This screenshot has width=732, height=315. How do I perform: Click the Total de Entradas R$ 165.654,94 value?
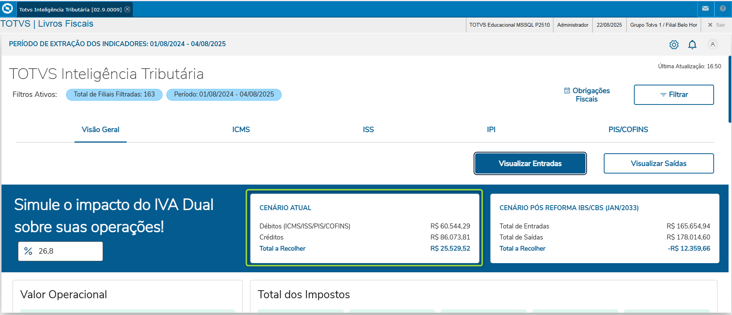click(688, 226)
